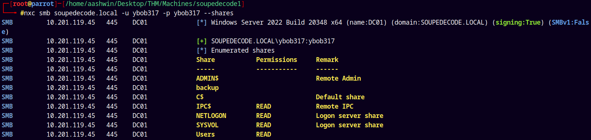Click the green [+] success marker
The image size is (591, 140).
tap(202, 41)
